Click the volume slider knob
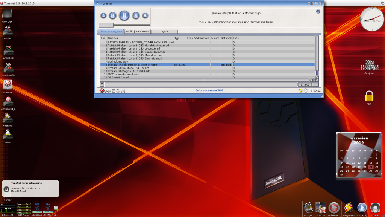 pos(106,25)
